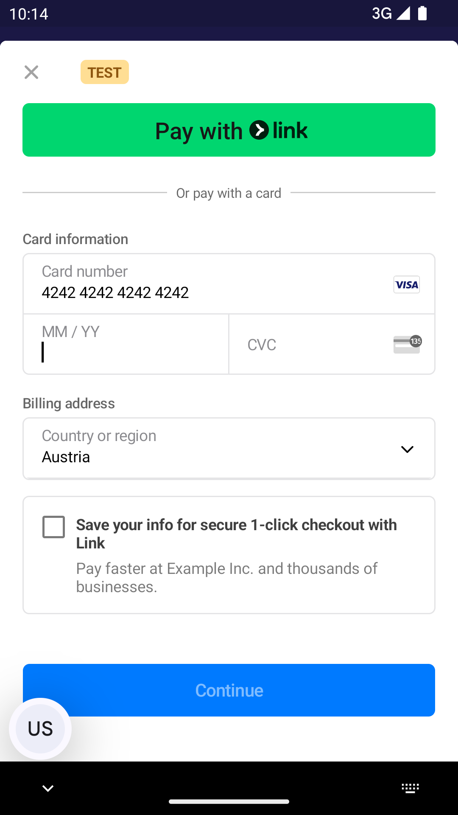Tap the Visa card brand icon

pyautogui.click(x=406, y=284)
